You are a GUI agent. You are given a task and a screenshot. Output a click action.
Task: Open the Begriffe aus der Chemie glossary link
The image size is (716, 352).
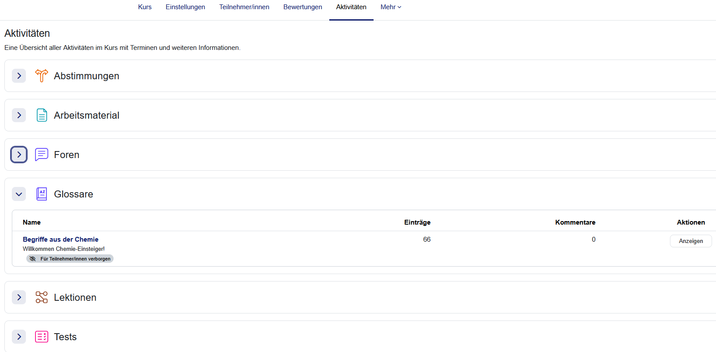(61, 239)
